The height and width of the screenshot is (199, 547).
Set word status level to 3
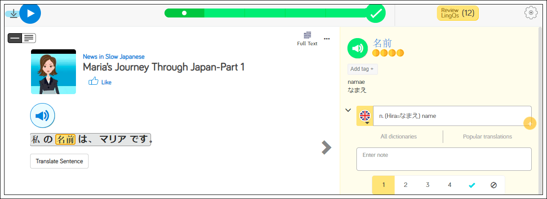click(427, 185)
